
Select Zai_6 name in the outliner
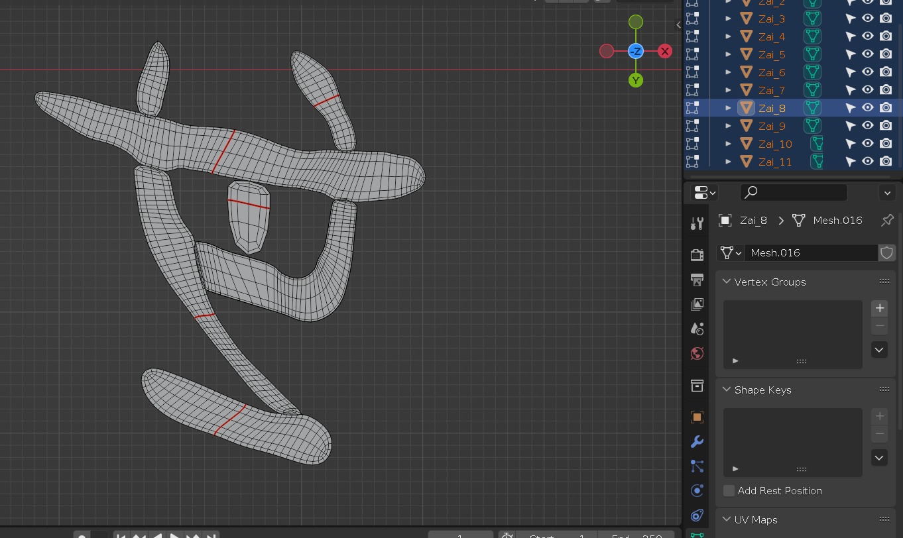(x=772, y=72)
